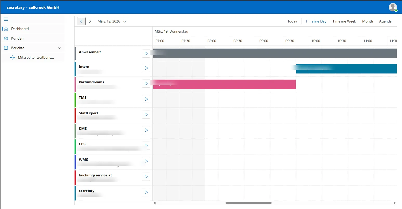Switch to the Agenda view
402x209 pixels.
[385, 21]
